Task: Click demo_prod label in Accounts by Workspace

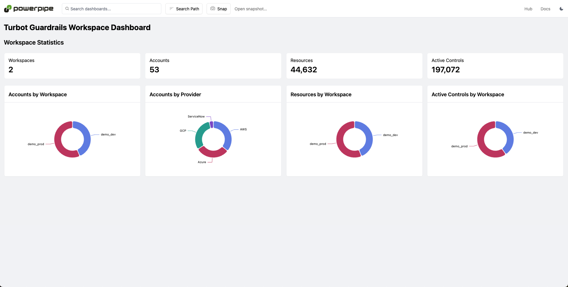Action: coord(36,144)
